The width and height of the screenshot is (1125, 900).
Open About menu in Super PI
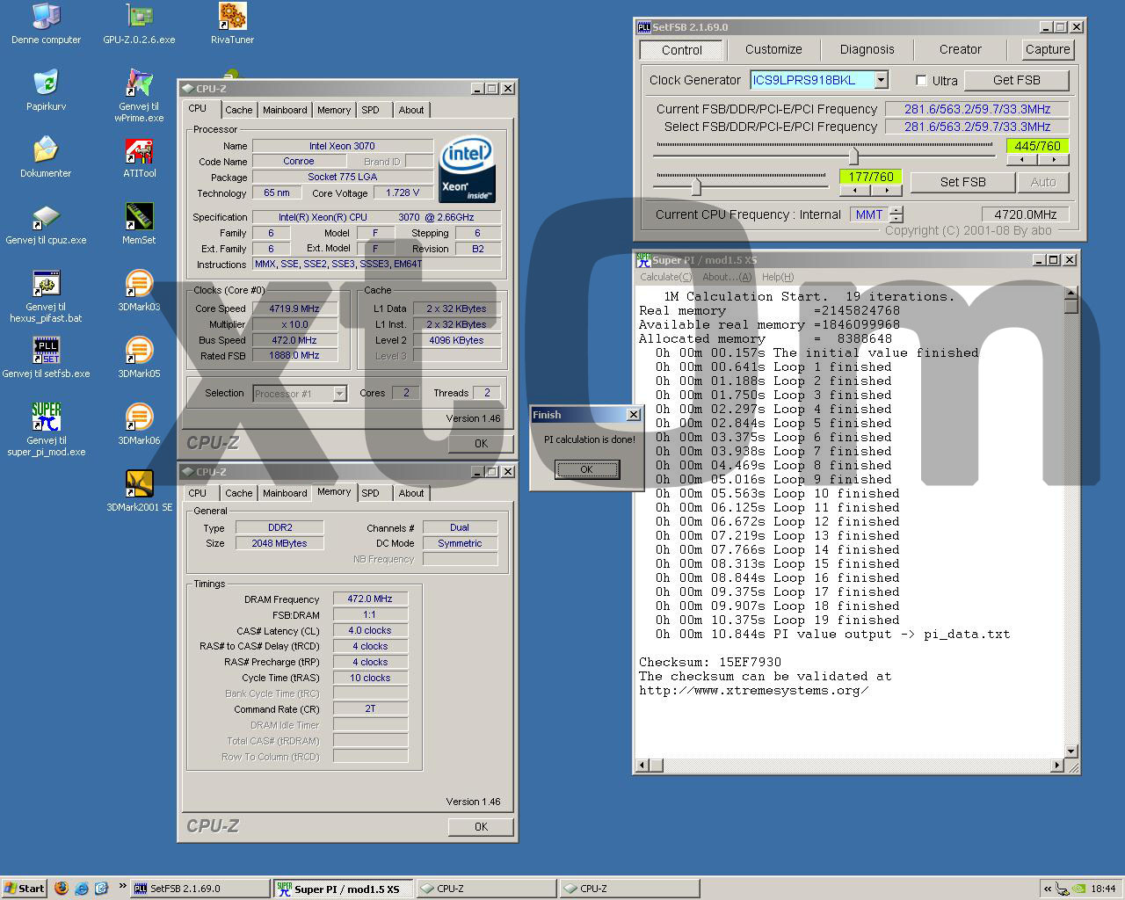click(x=727, y=277)
